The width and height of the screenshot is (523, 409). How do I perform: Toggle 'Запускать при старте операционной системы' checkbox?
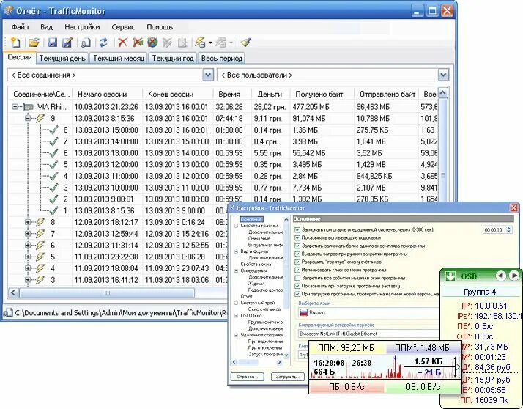coord(297,229)
